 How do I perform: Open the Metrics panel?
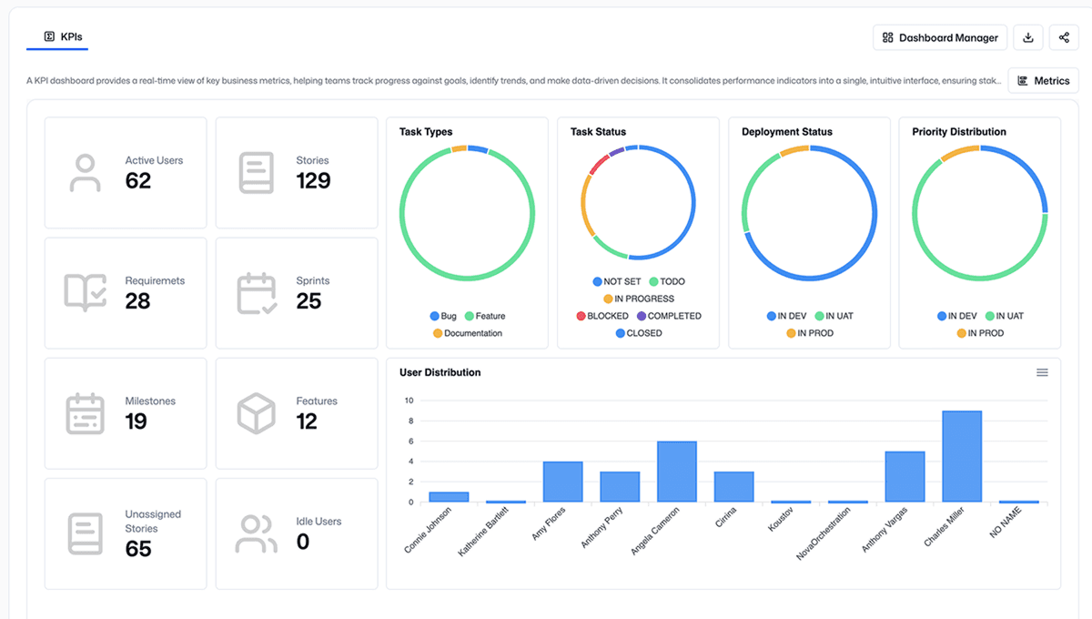pyautogui.click(x=1043, y=81)
